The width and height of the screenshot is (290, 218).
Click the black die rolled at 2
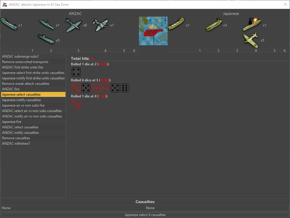pyautogui.click(x=76, y=72)
